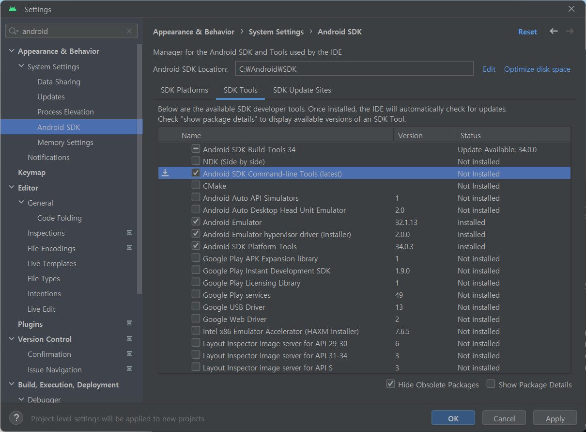Click the OK button
Image resolution: width=586 pixels, height=432 pixels.
[x=453, y=418]
